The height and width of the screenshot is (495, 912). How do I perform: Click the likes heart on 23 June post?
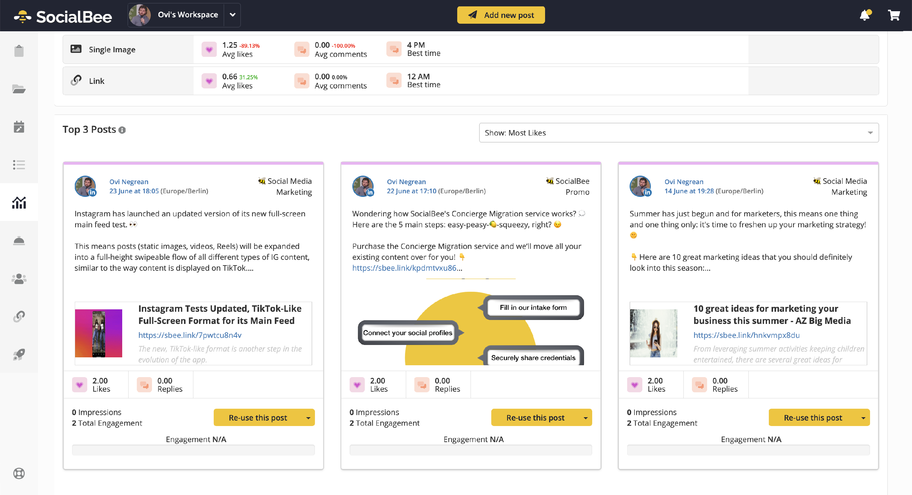[79, 385]
